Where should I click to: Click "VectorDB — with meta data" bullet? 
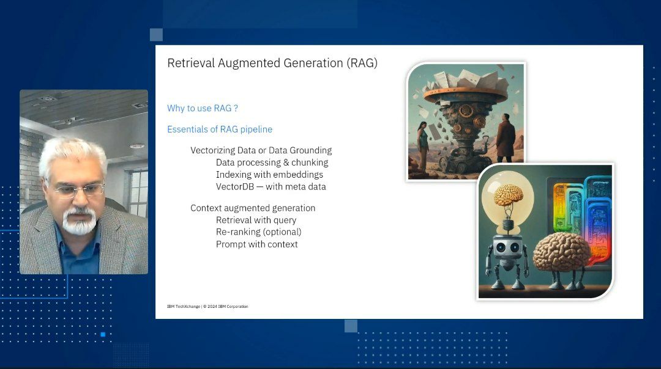pos(271,187)
